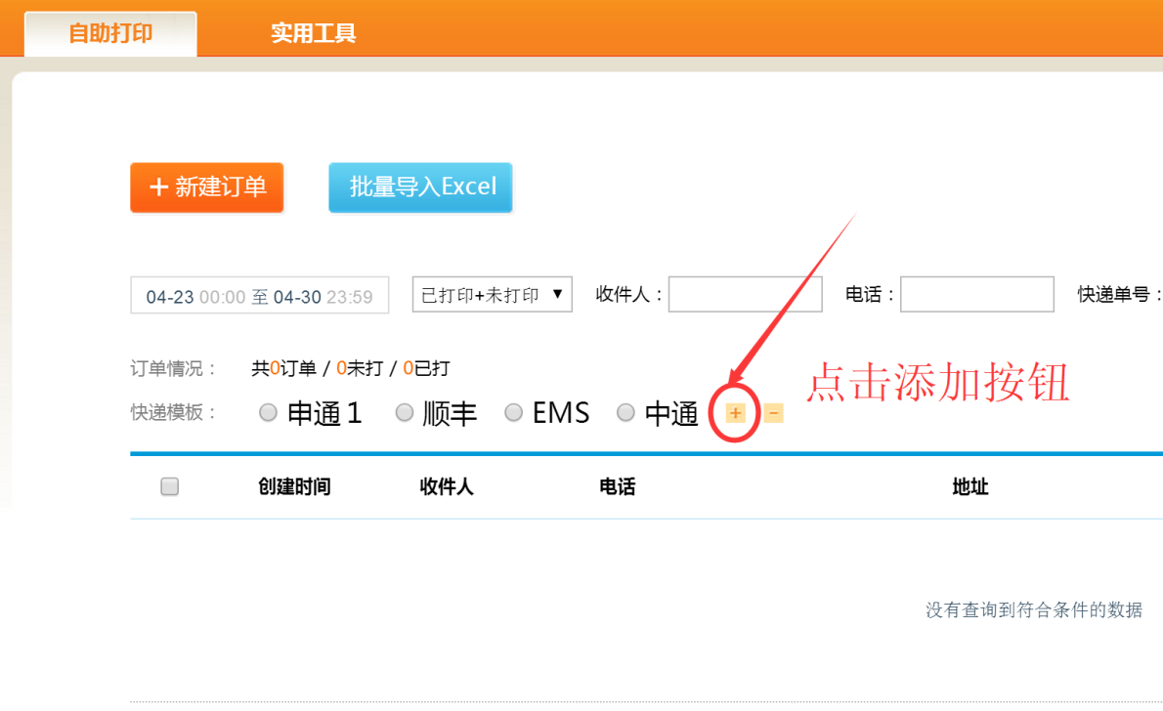Switch to the 自助打印 tab

click(109, 31)
